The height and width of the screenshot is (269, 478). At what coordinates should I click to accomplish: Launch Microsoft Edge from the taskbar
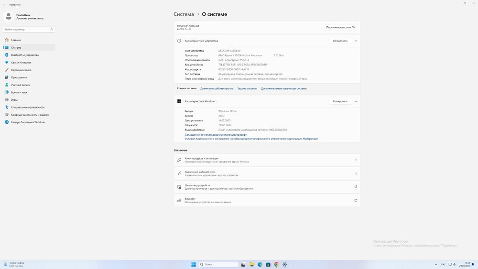(260, 264)
